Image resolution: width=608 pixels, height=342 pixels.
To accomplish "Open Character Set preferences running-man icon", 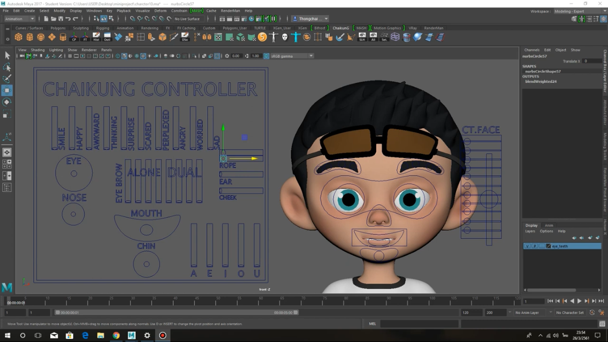I will tap(602, 313).
